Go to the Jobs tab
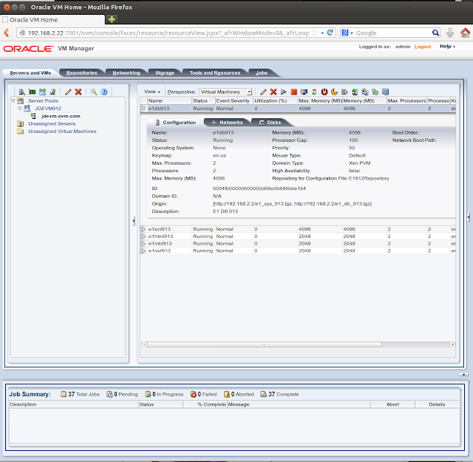 pos(262,72)
